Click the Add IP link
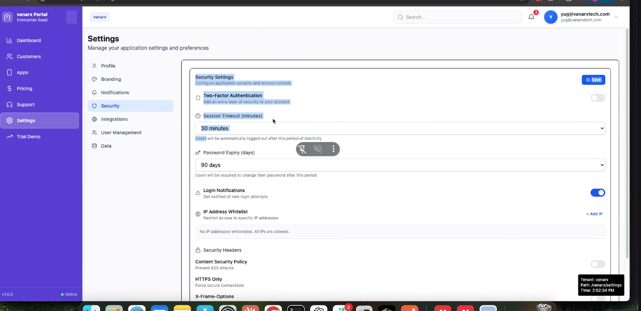 click(x=594, y=214)
